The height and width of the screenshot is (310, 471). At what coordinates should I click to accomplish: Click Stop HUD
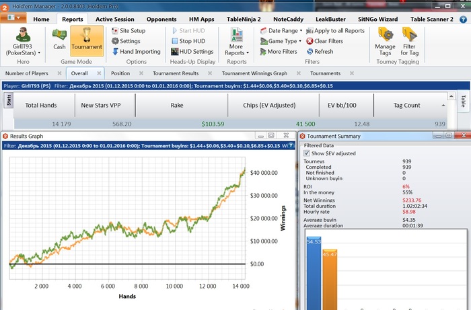[188, 41]
